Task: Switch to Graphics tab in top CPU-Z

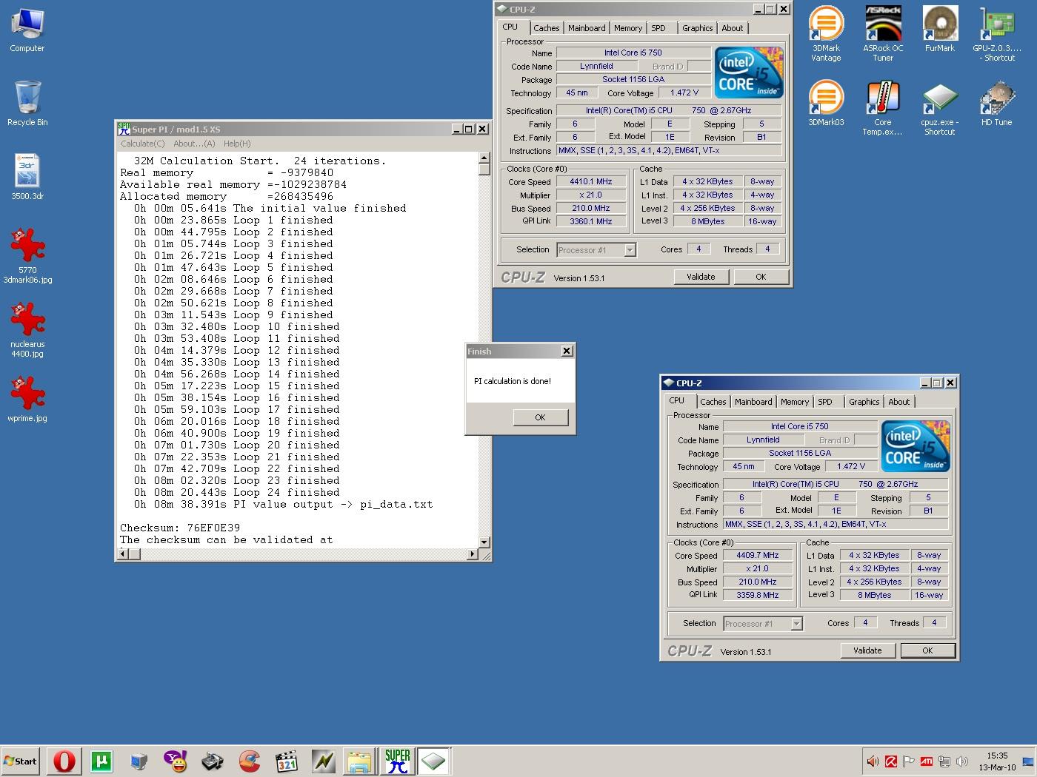Action: pyautogui.click(x=698, y=28)
